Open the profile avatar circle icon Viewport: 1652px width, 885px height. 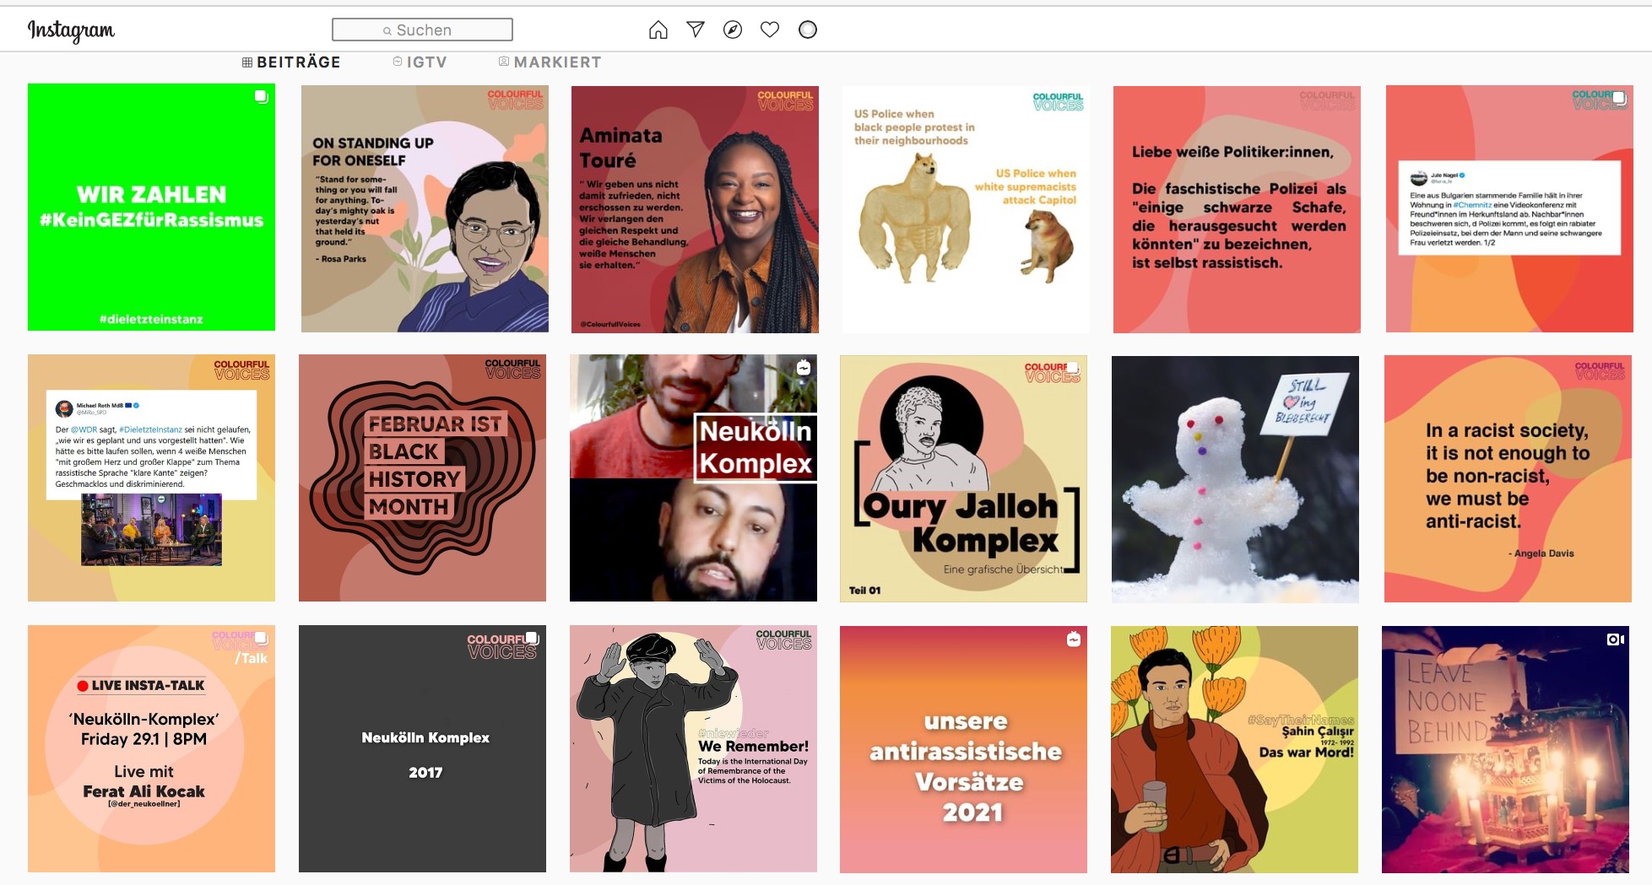tap(808, 30)
